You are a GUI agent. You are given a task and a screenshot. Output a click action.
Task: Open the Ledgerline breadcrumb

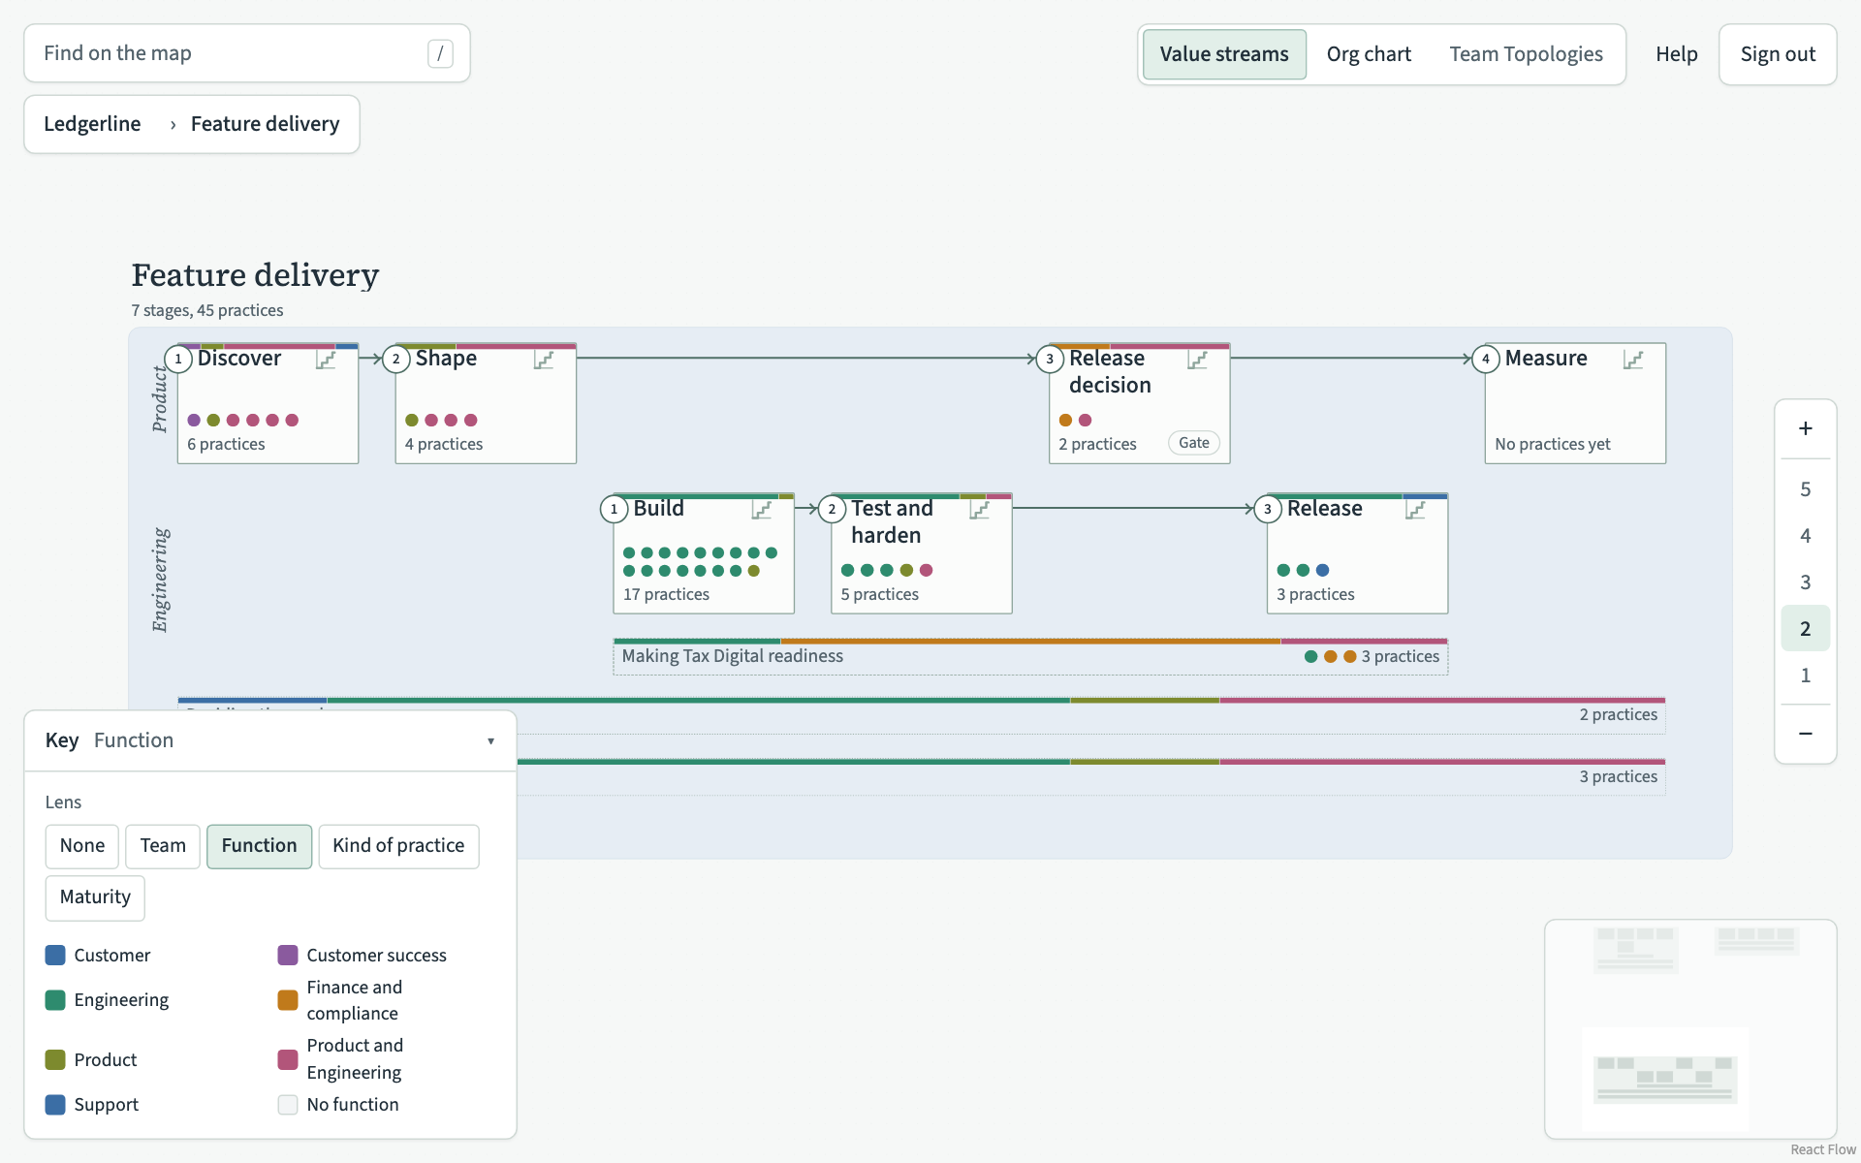(92, 124)
